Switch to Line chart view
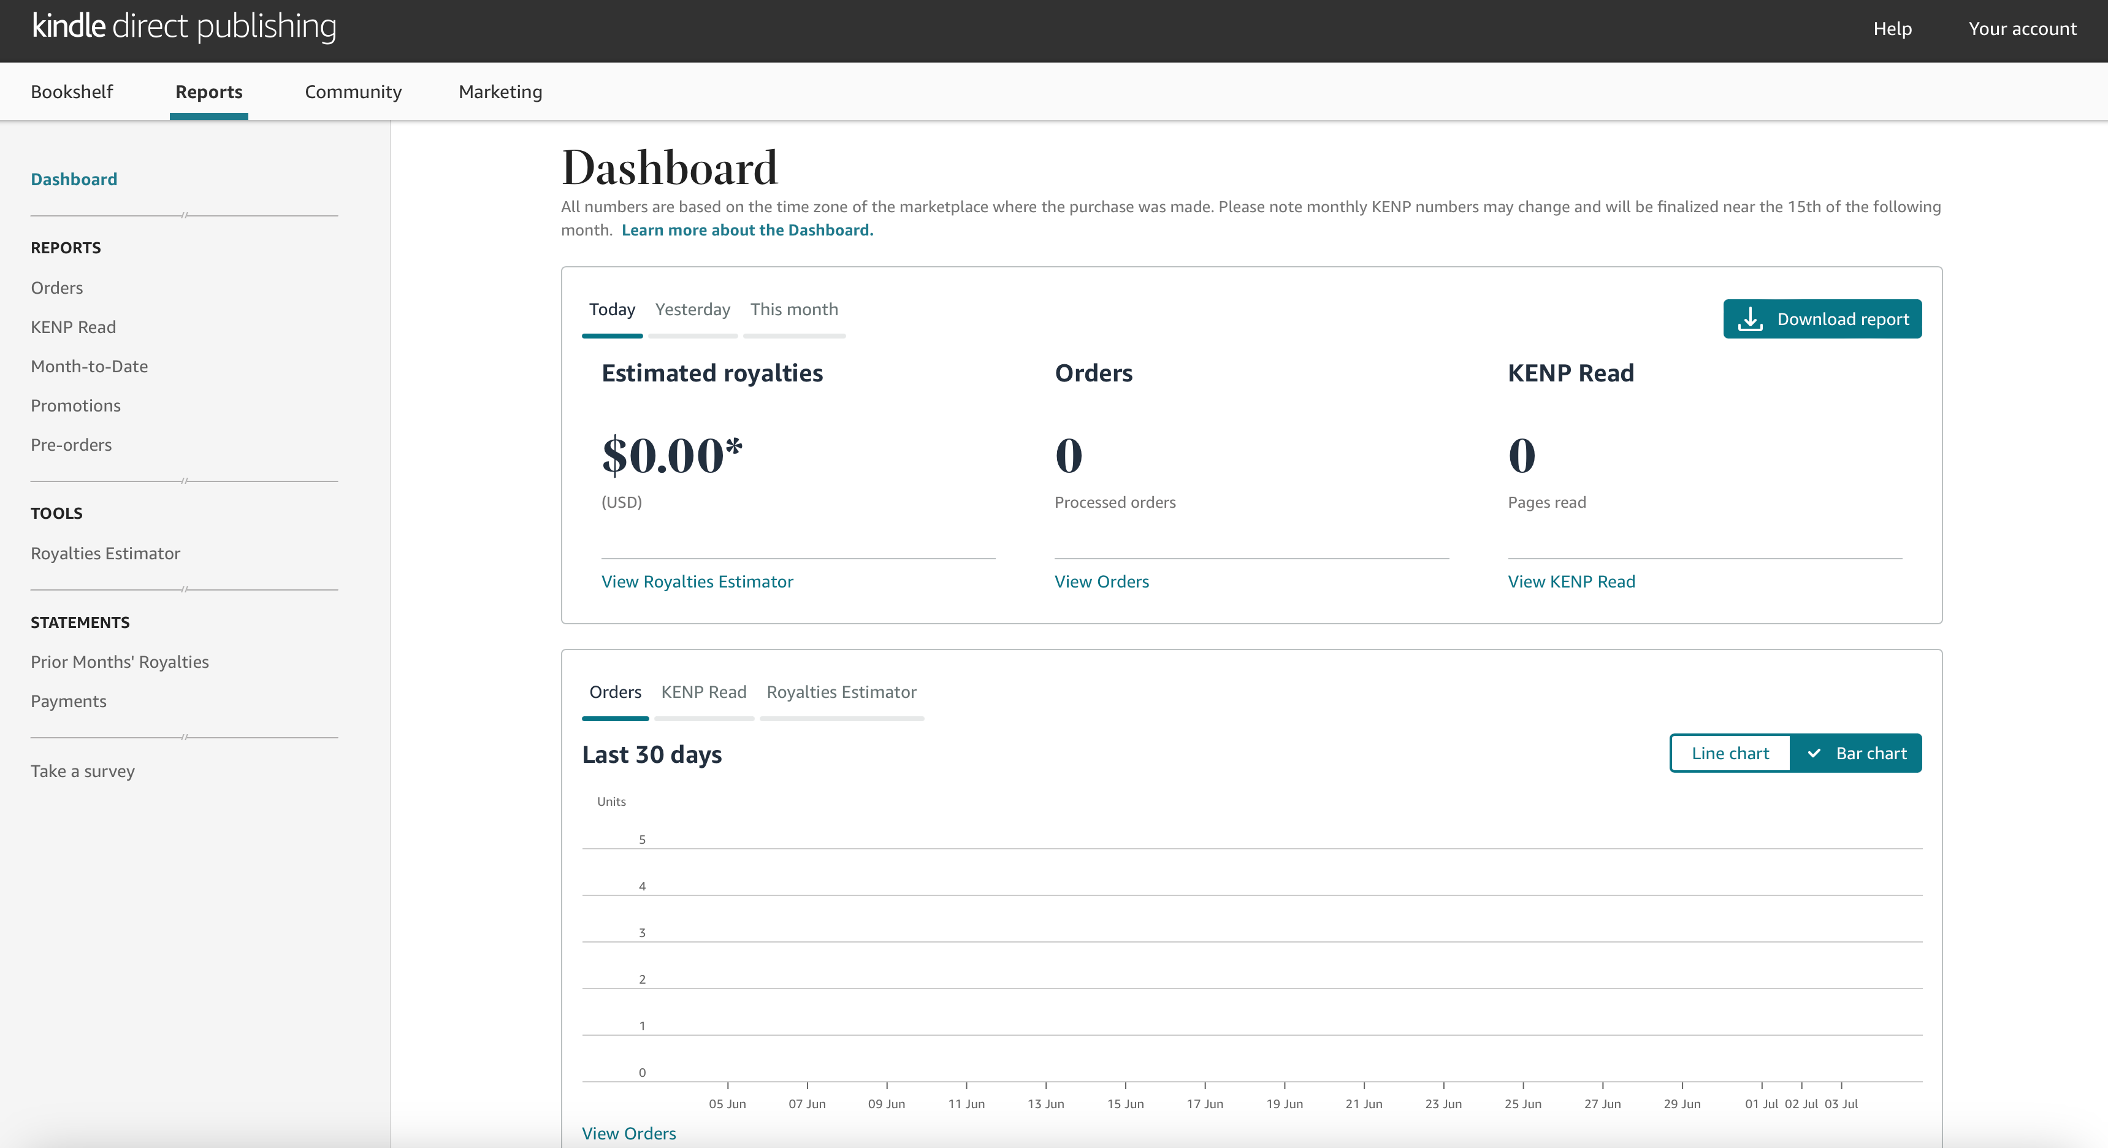Image resolution: width=2108 pixels, height=1148 pixels. (x=1730, y=753)
